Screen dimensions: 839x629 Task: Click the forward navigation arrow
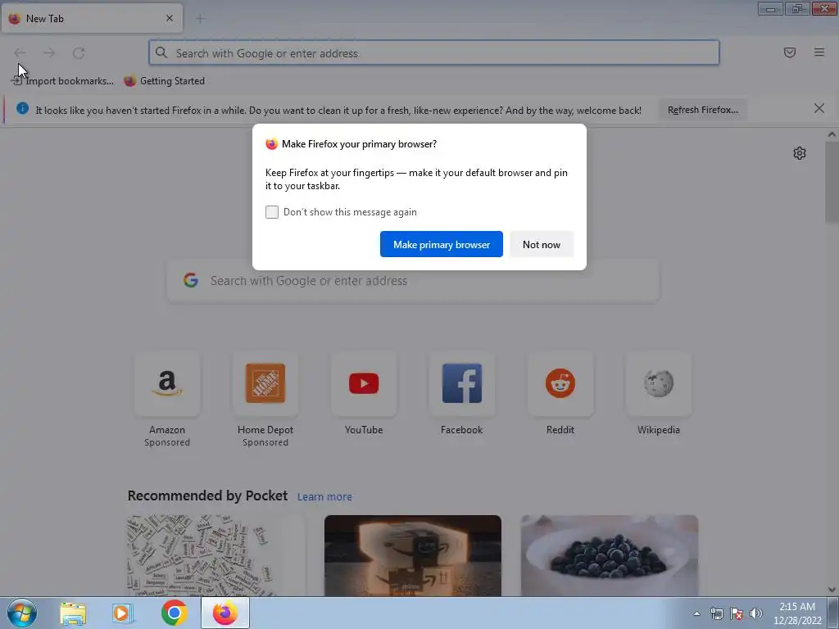tap(49, 52)
